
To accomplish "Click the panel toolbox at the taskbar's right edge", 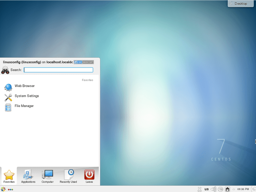I will pos(254,189).
